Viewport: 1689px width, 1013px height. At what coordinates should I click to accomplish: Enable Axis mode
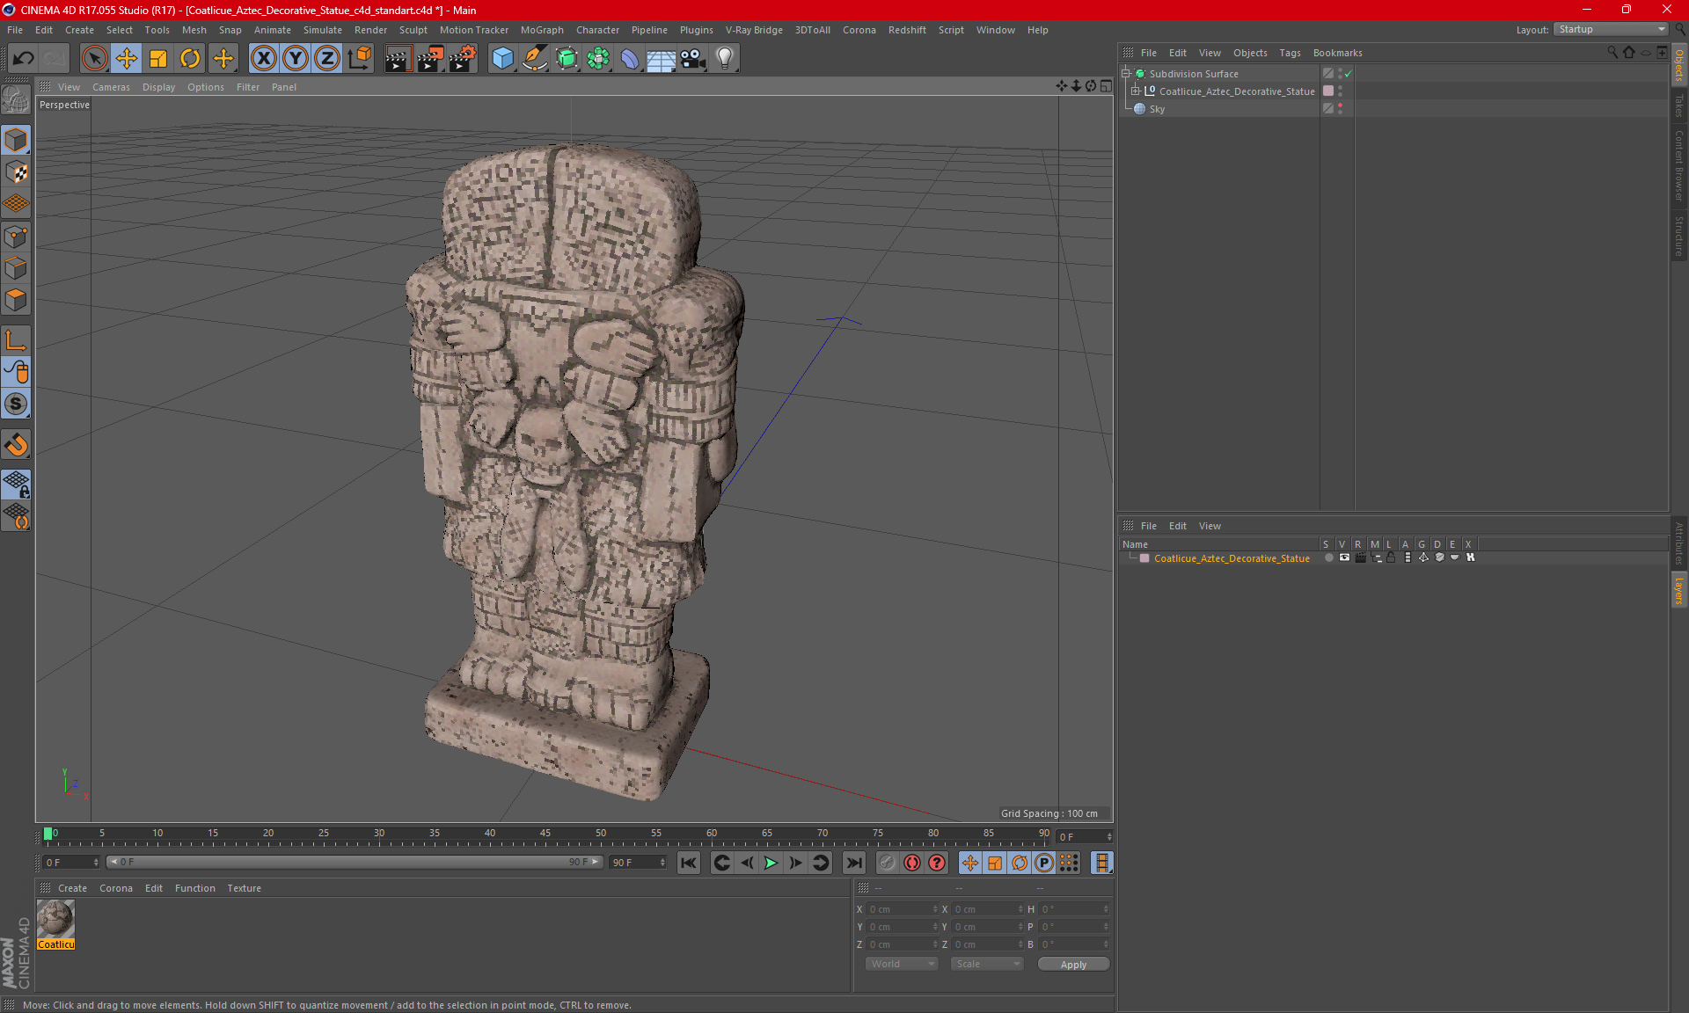click(16, 340)
